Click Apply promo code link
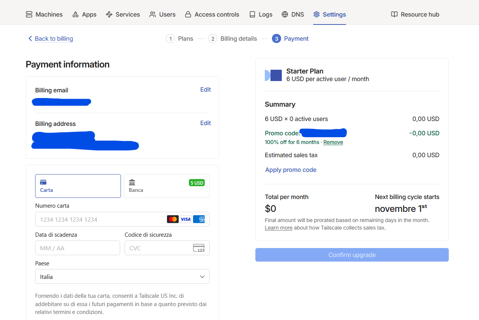The width and height of the screenshot is (479, 320). pos(291,170)
